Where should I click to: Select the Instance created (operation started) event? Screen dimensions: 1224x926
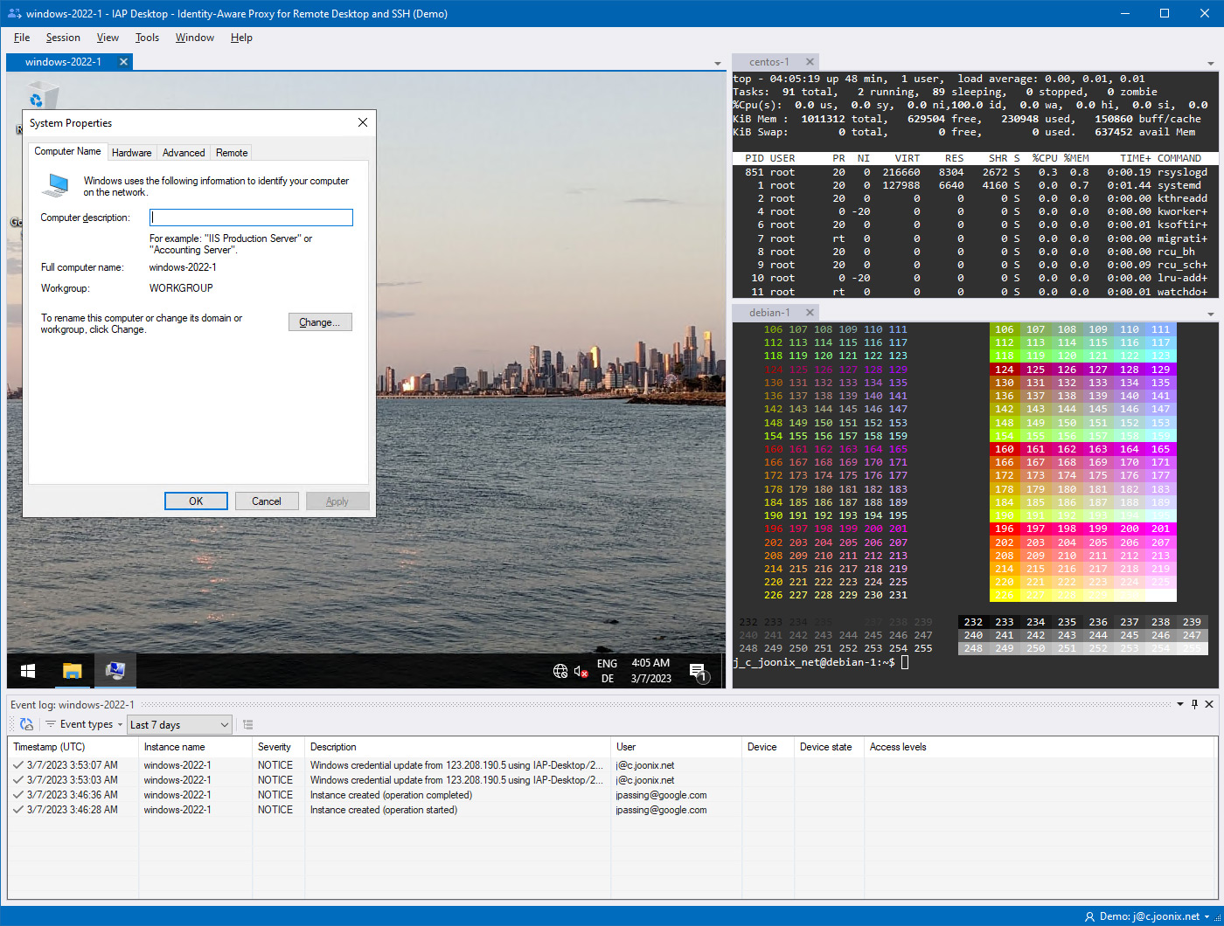click(x=612, y=810)
